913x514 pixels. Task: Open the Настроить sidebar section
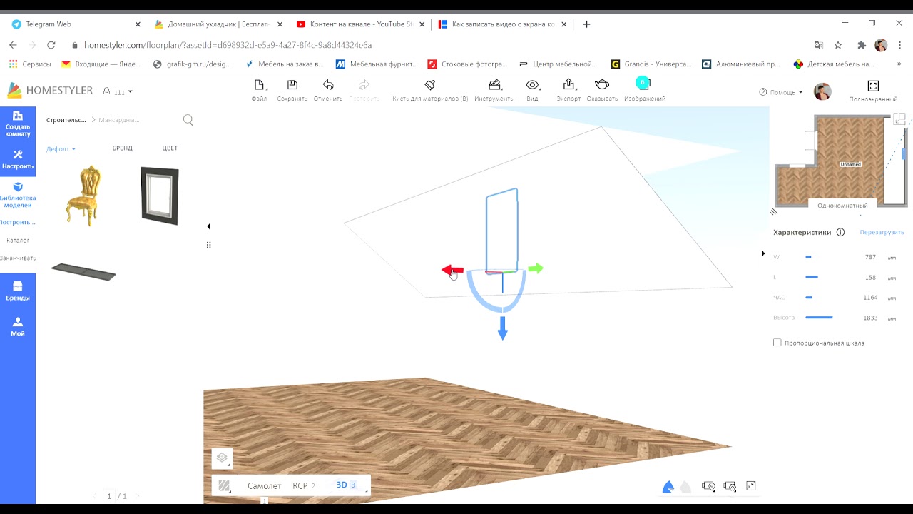click(18, 160)
